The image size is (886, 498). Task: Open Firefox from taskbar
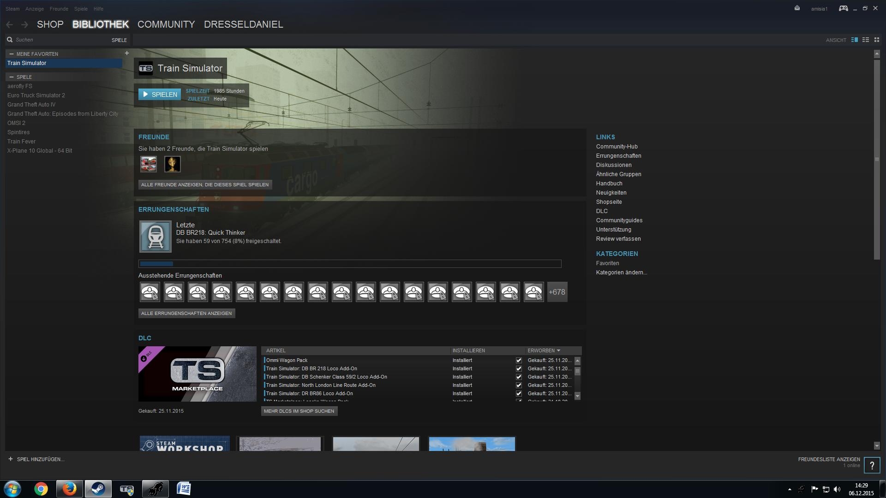click(70, 488)
